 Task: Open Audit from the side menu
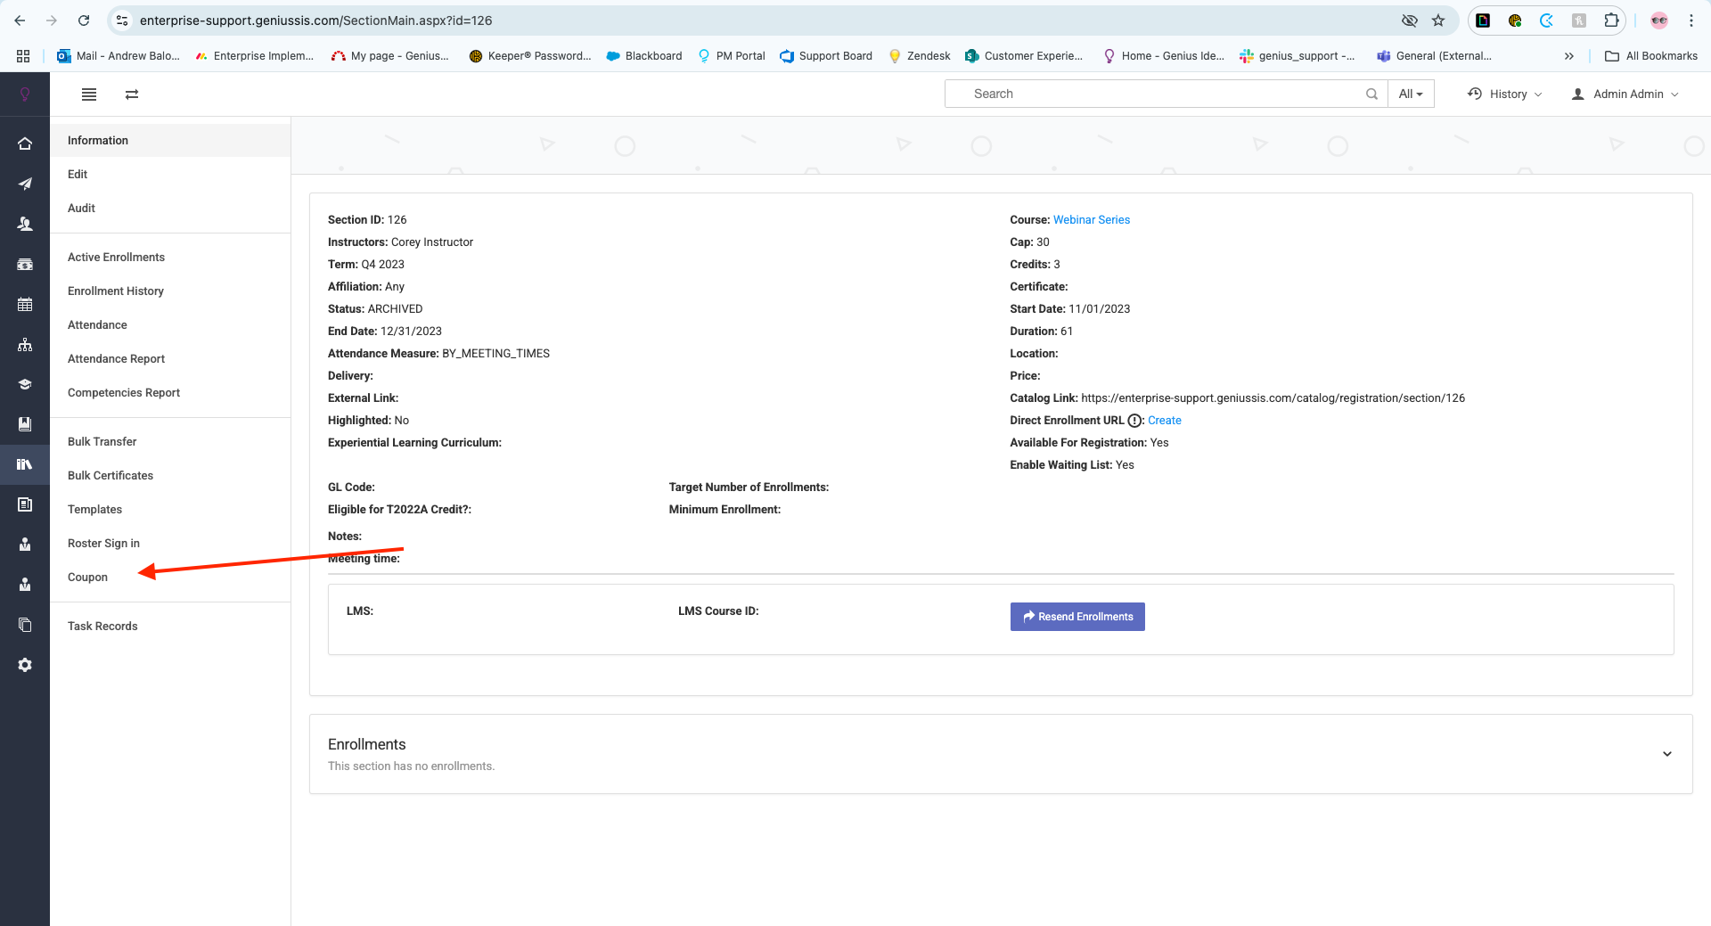click(x=81, y=208)
